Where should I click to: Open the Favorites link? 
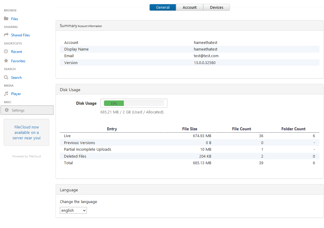pos(18,61)
